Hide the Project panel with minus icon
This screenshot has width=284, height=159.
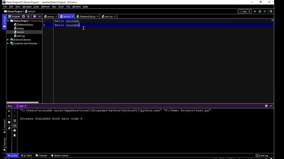39,16
